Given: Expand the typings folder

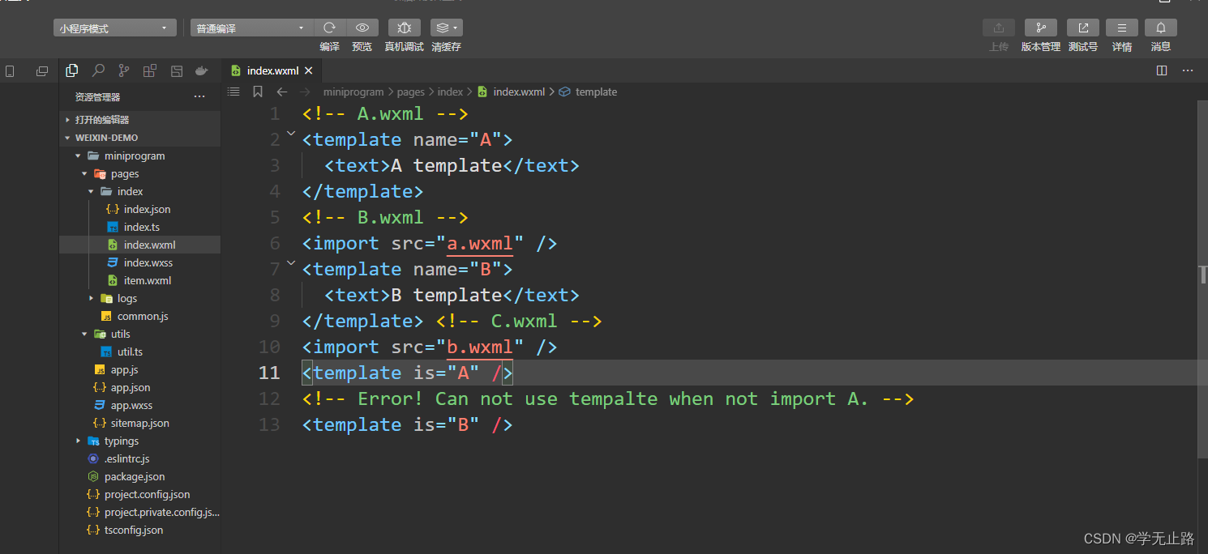Looking at the screenshot, I should pos(139,441).
